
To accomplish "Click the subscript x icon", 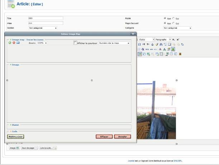I will tap(173, 39).
